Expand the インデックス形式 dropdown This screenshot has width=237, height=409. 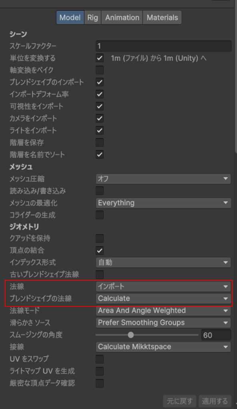[163, 262]
